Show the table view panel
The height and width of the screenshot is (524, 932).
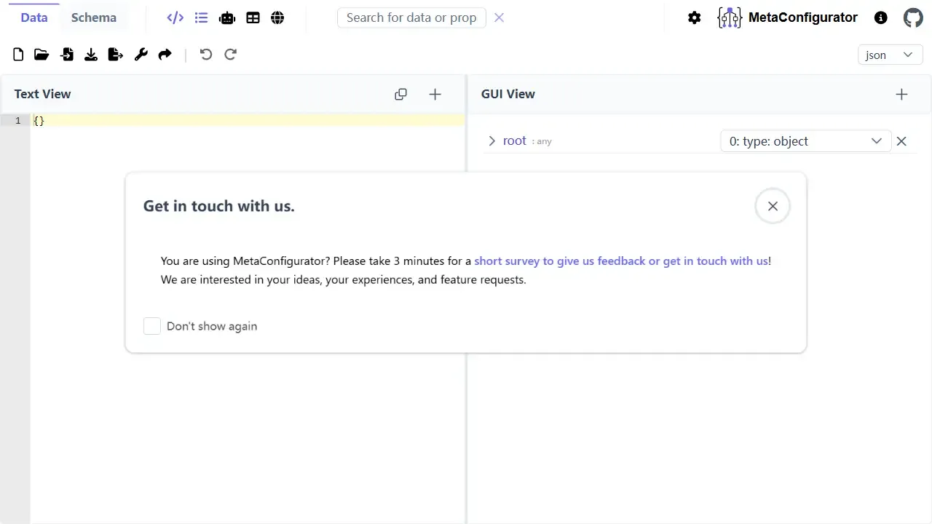click(x=253, y=17)
